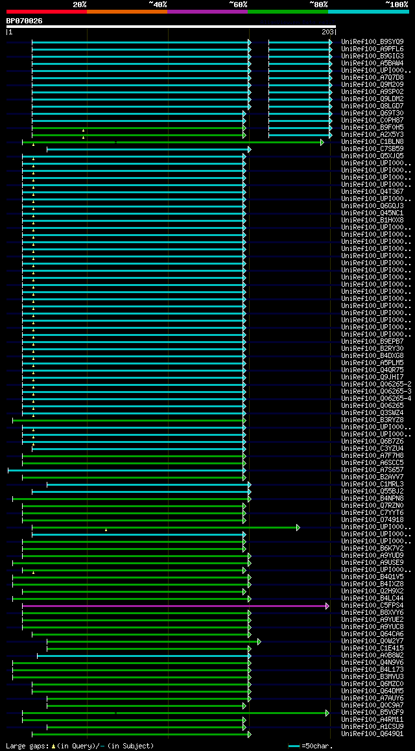Select label UniRef100_B2RY30
The width and height of the screenshot is (415, 751).
[x=372, y=349]
